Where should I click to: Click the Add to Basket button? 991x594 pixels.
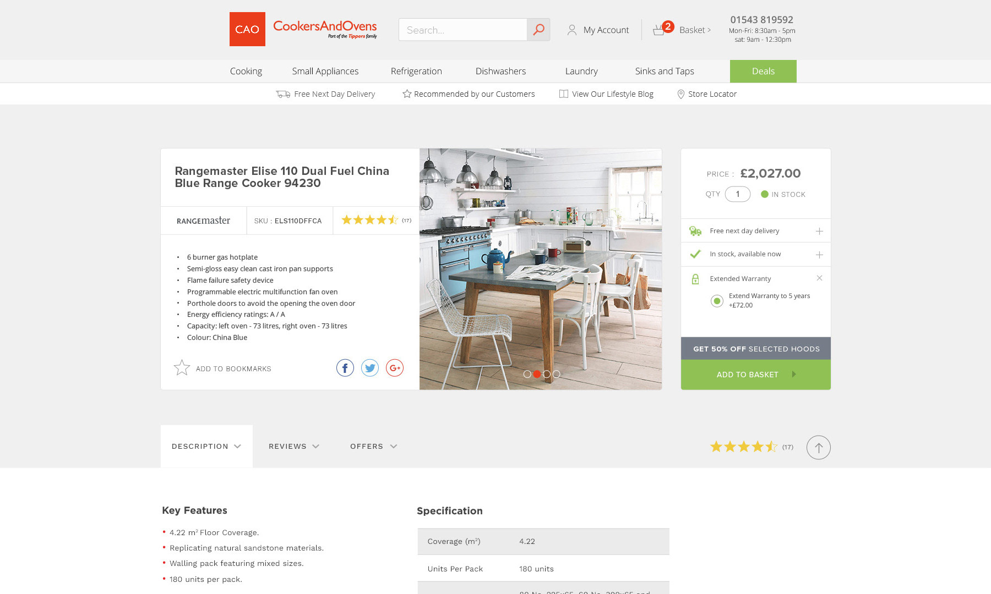tap(756, 375)
